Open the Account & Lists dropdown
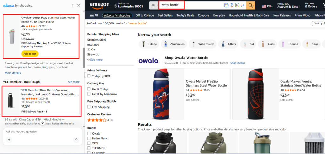Screen dimensions: 325x154 (x=289, y=5)
